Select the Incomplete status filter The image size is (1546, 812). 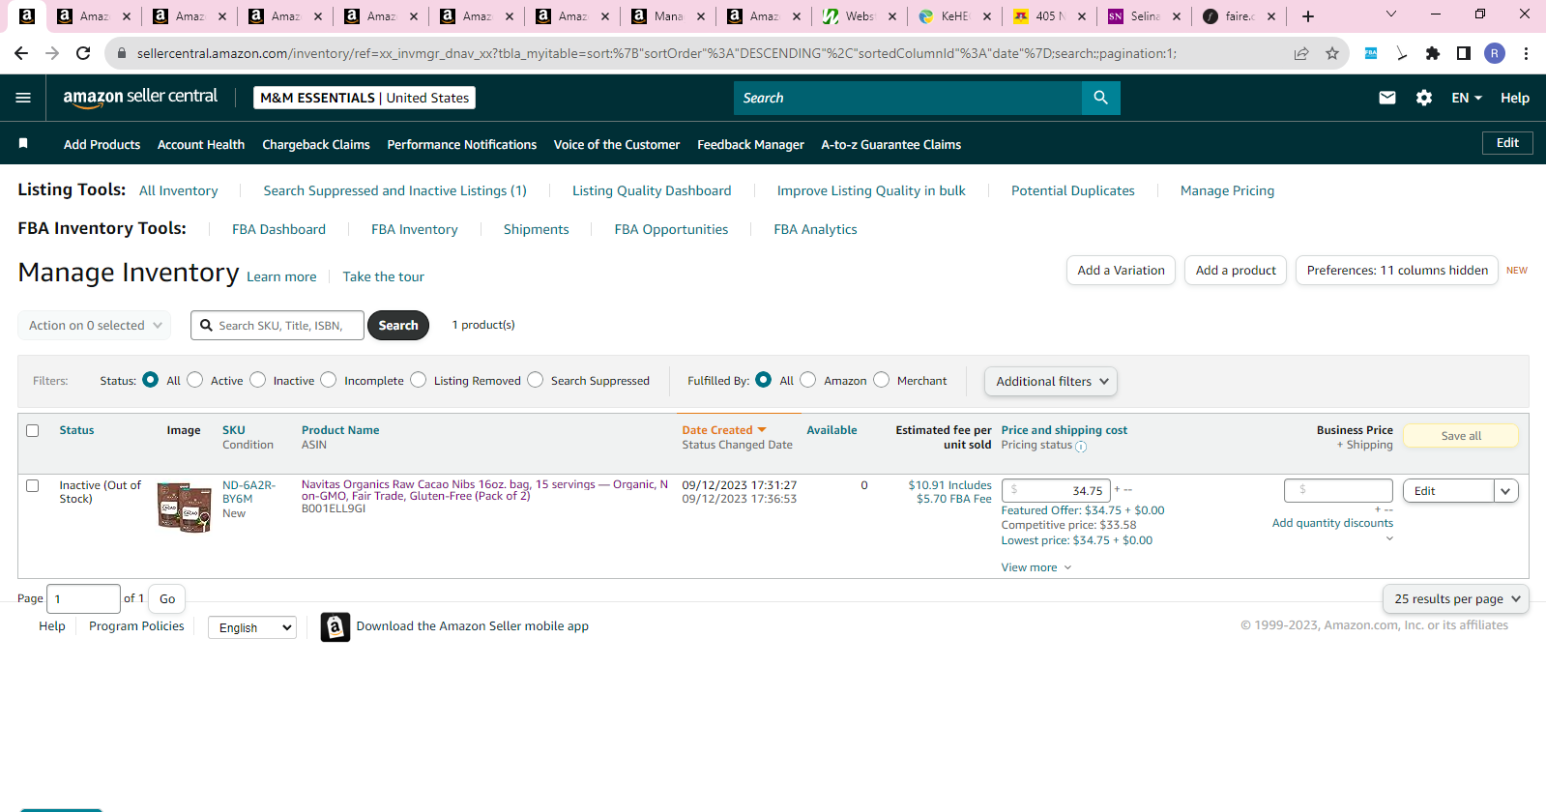pos(329,380)
